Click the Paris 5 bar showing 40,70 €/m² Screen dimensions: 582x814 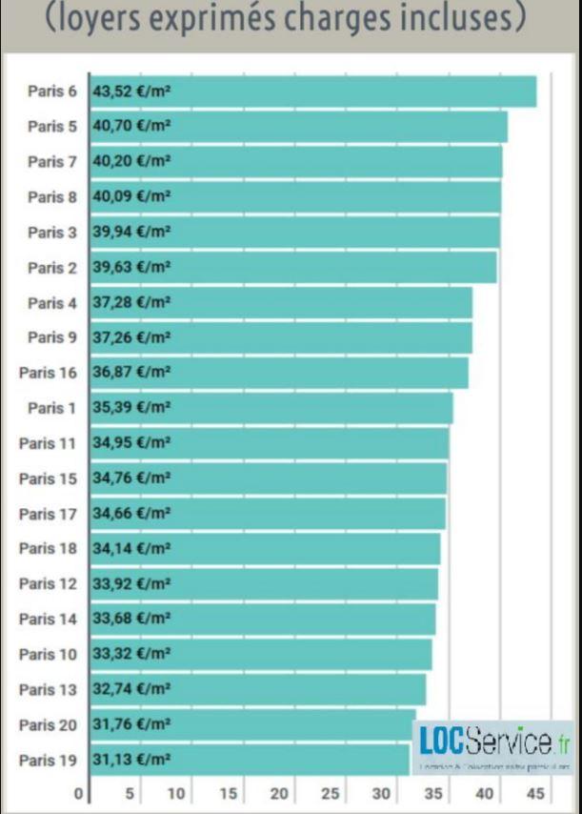(299, 126)
